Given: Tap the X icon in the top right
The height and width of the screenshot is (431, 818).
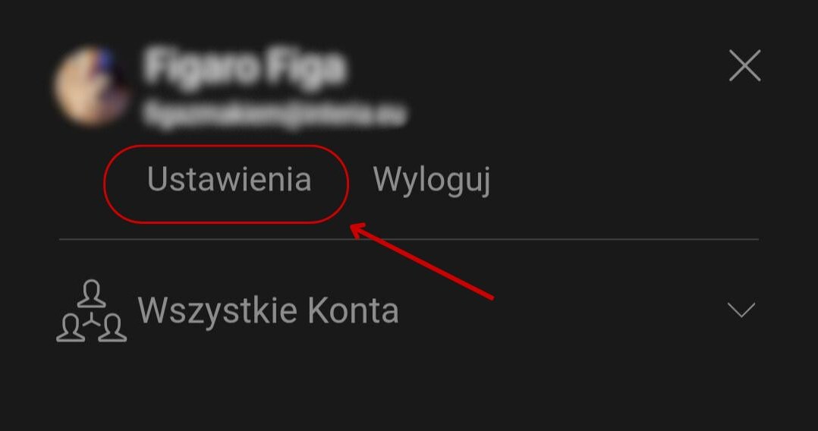Looking at the screenshot, I should pos(744,66).
